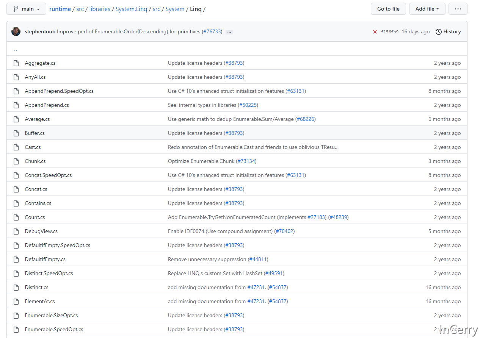The width and height of the screenshot is (480, 338).
Task: Open the Buffer.cs file
Action: (x=35, y=133)
